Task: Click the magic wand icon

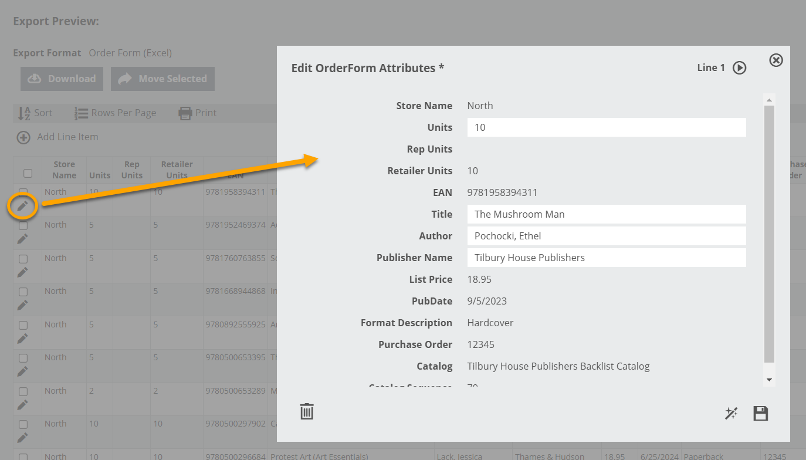Action: (731, 414)
